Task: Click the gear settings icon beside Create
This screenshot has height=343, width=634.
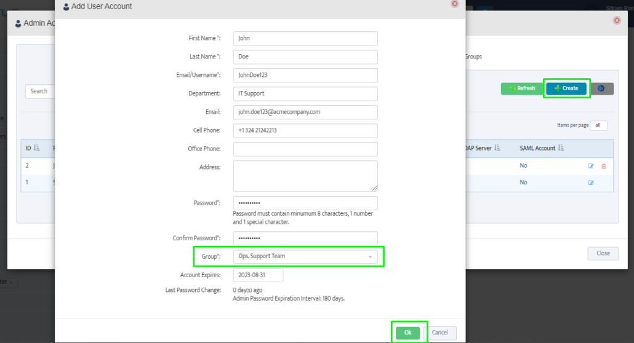Action: tap(601, 89)
